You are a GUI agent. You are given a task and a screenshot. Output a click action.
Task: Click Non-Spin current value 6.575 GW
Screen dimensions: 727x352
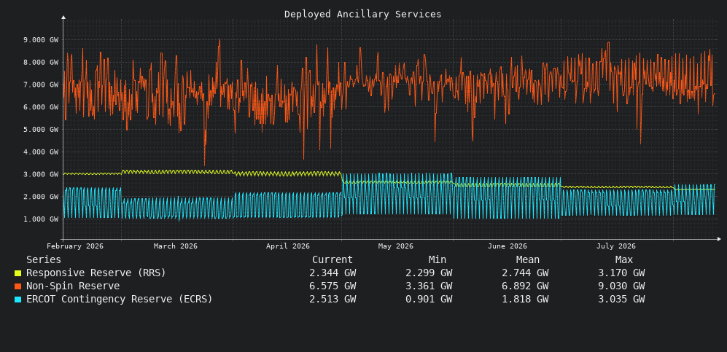pos(333,286)
